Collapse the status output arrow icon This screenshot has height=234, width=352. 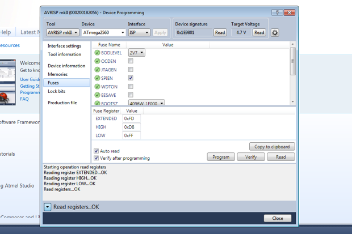47,207
